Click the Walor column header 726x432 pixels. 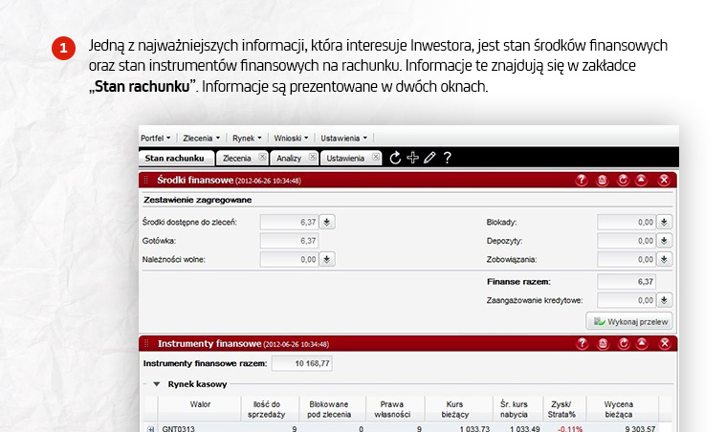pyautogui.click(x=200, y=409)
